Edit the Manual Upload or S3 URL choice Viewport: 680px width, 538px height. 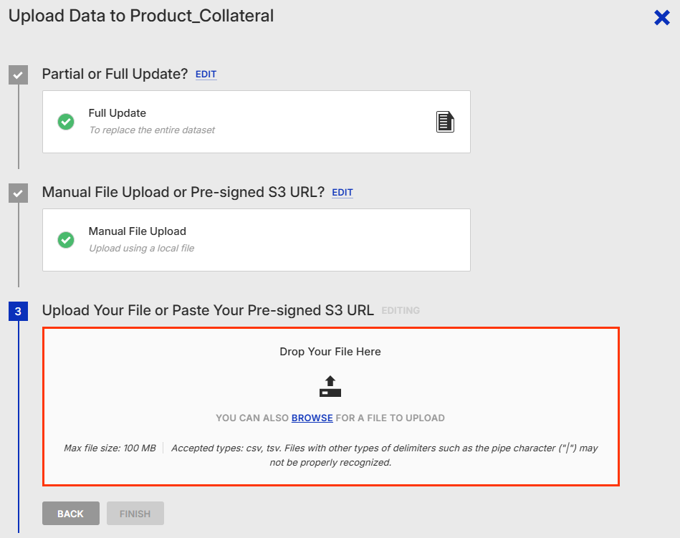pyautogui.click(x=343, y=193)
